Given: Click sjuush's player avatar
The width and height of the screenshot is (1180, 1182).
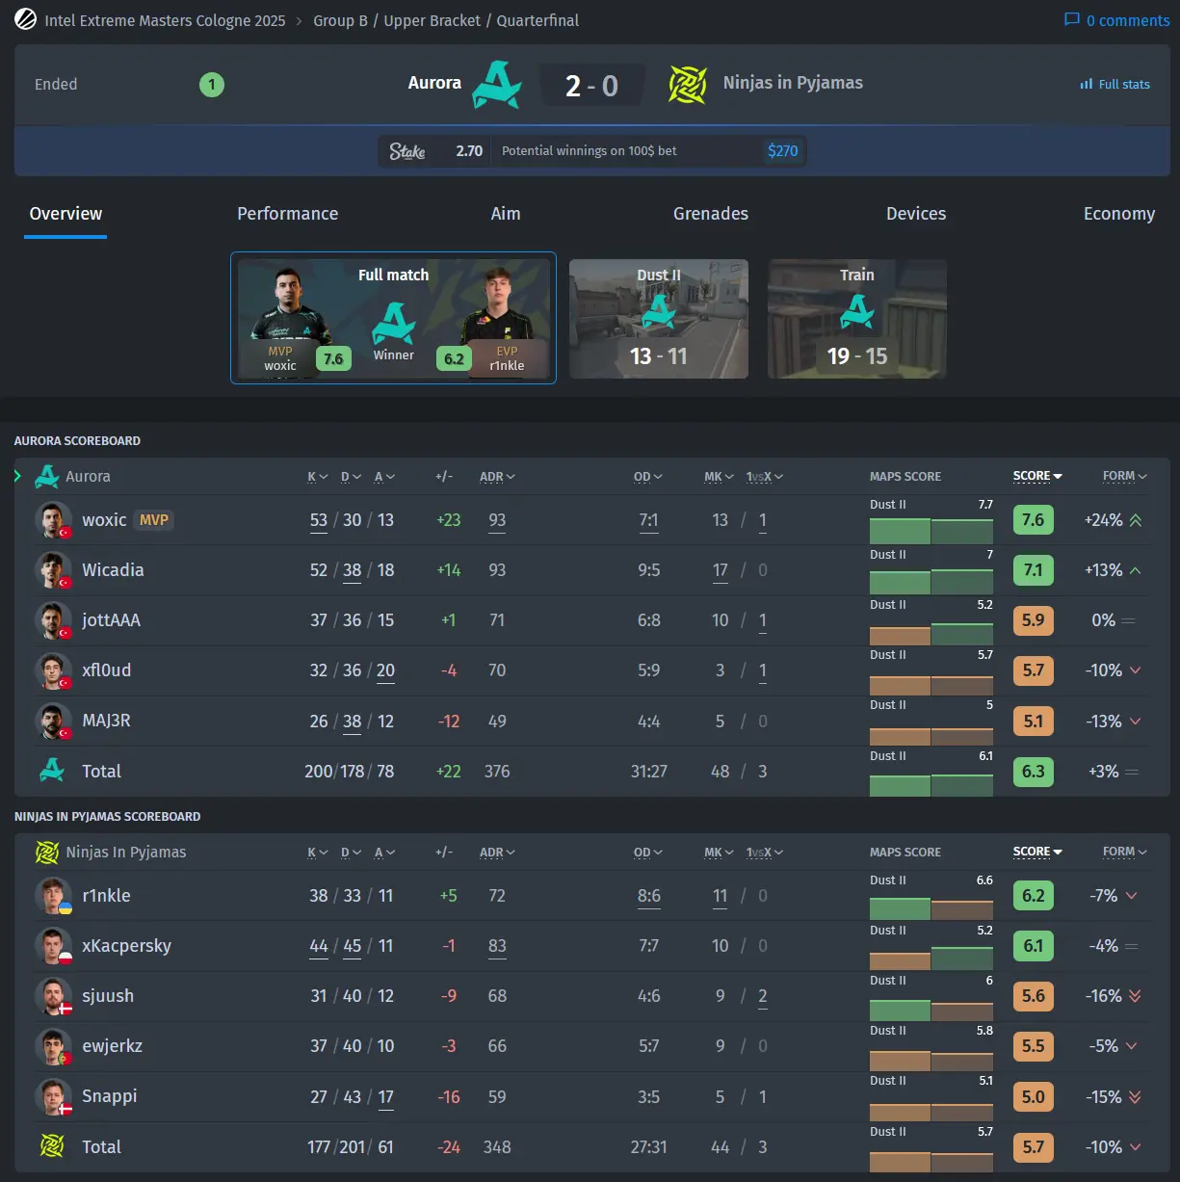Looking at the screenshot, I should click(53, 996).
